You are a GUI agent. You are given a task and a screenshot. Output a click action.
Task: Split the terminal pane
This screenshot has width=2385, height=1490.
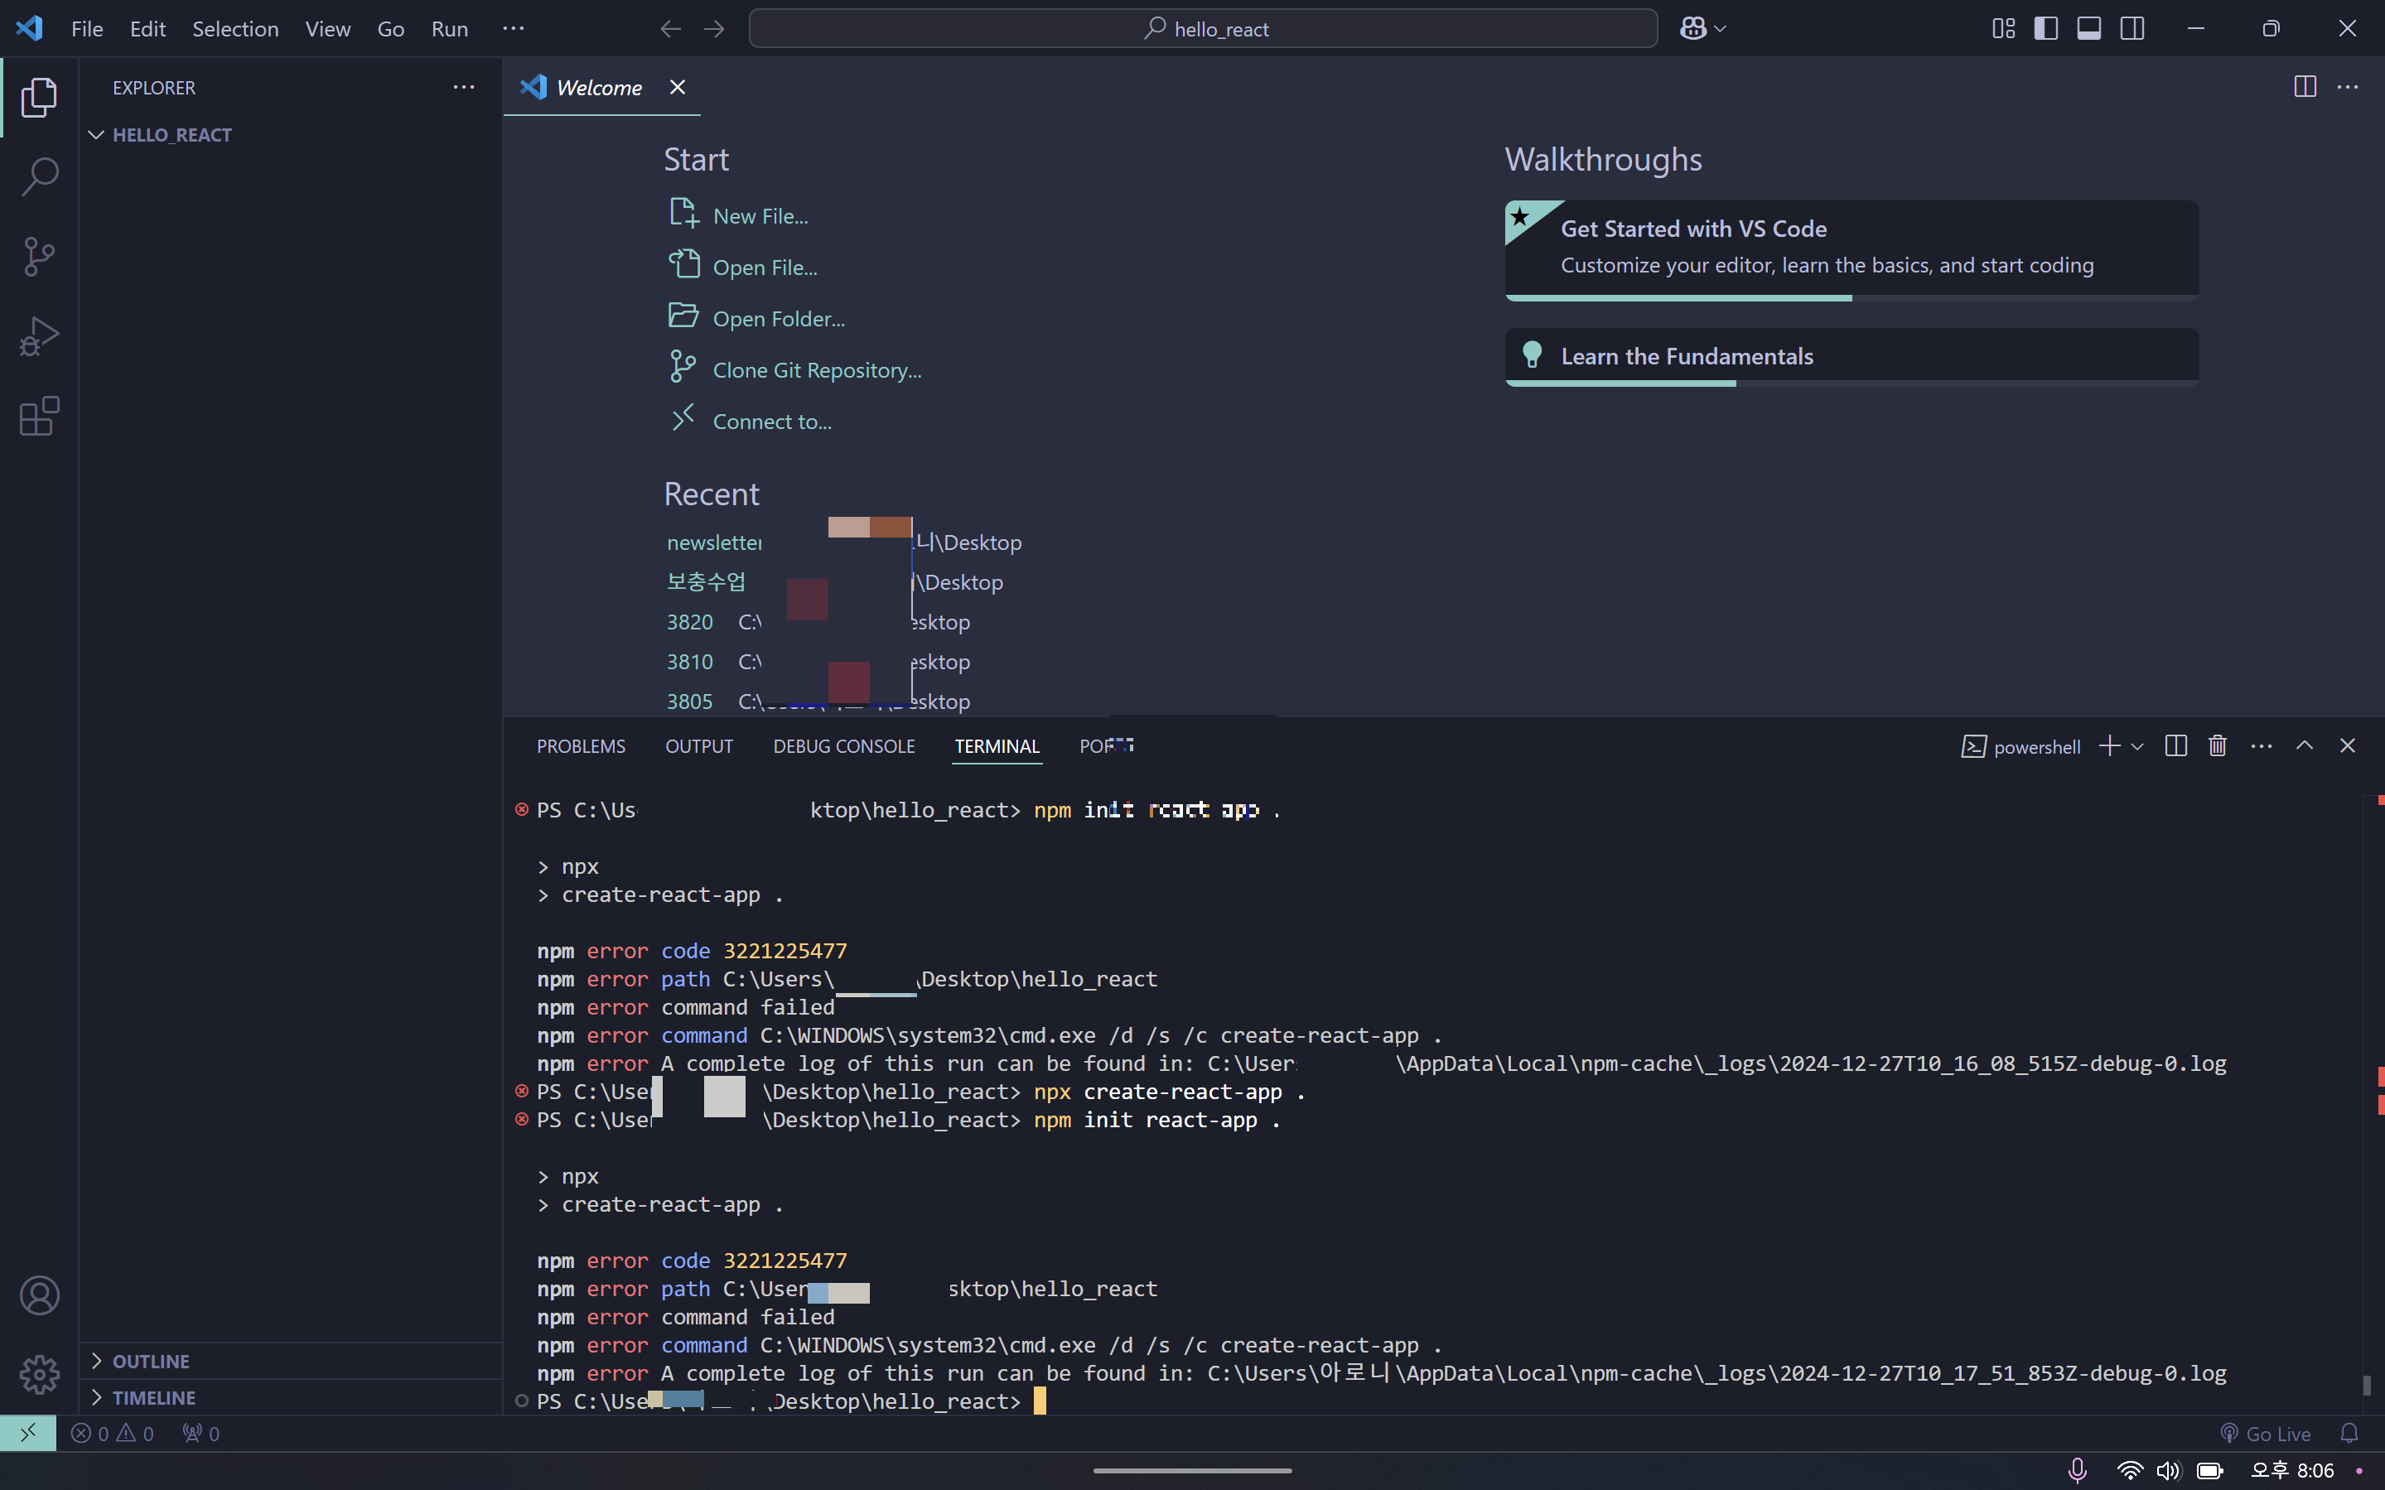tap(2175, 746)
